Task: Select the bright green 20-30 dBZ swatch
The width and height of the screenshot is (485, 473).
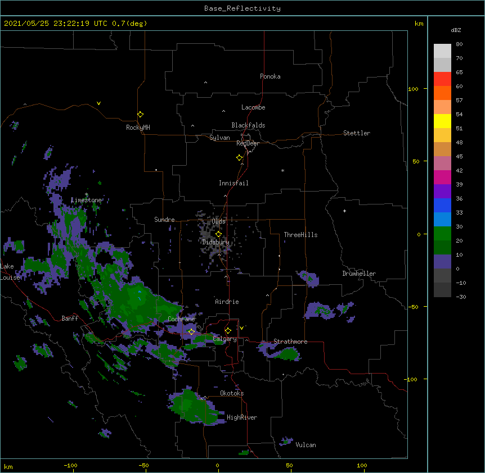Action: [442, 234]
